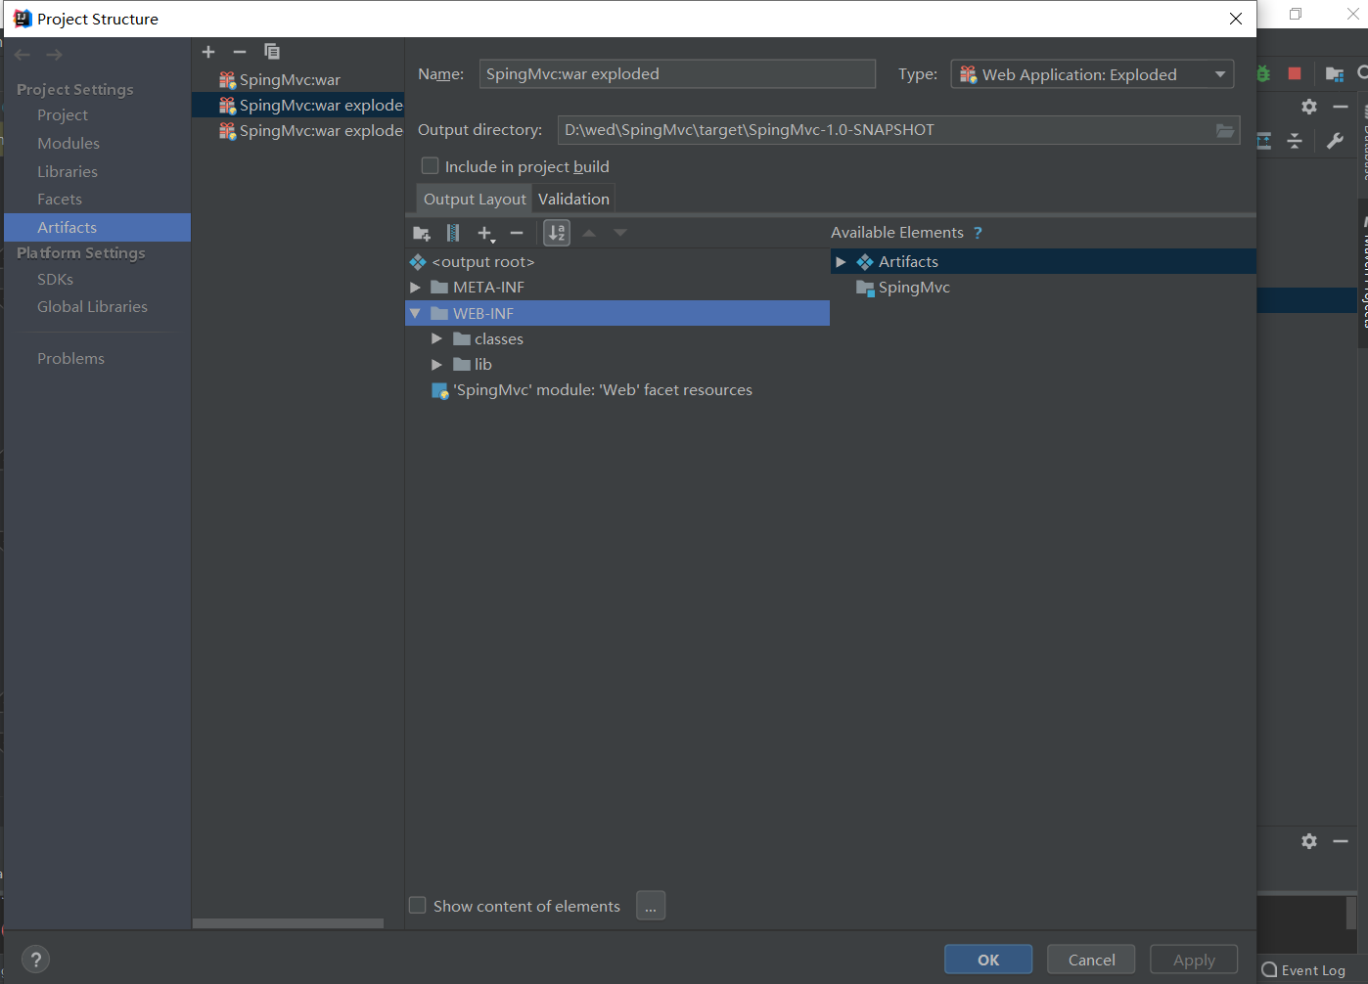This screenshot has width=1368, height=984.
Task: Enable Include in project build
Action: tap(429, 165)
